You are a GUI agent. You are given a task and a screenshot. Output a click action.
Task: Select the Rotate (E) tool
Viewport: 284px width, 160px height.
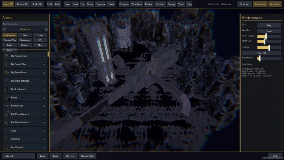pyautogui.click(x=22, y=4)
